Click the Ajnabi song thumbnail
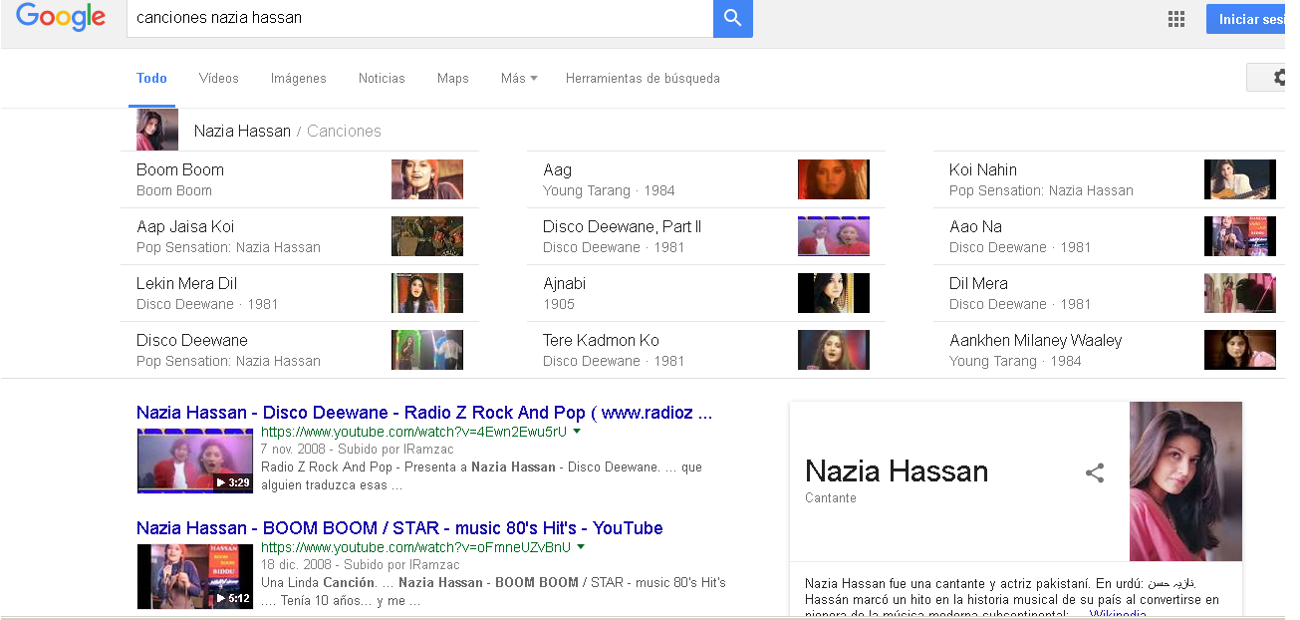 834,293
